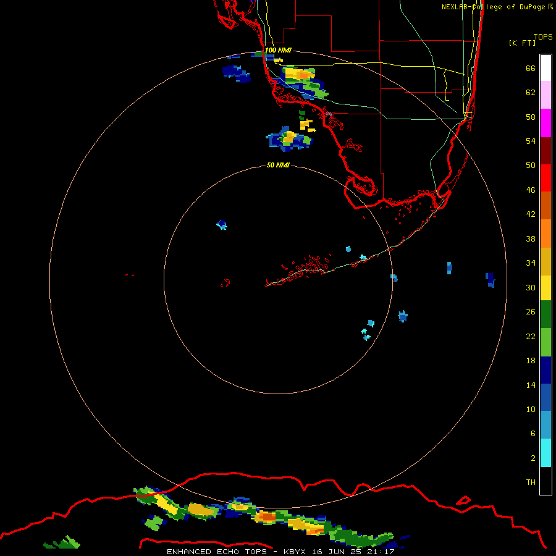Click legend value 18

[531, 361]
